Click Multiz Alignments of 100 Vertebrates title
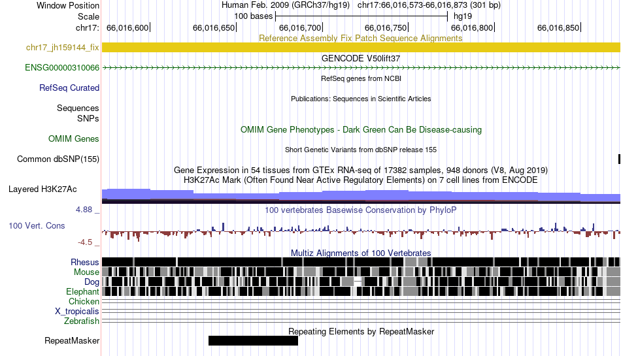The image size is (621, 356). click(361, 253)
